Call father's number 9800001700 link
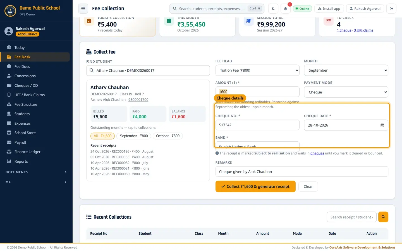The width and height of the screenshot is (402, 251). click(x=138, y=100)
